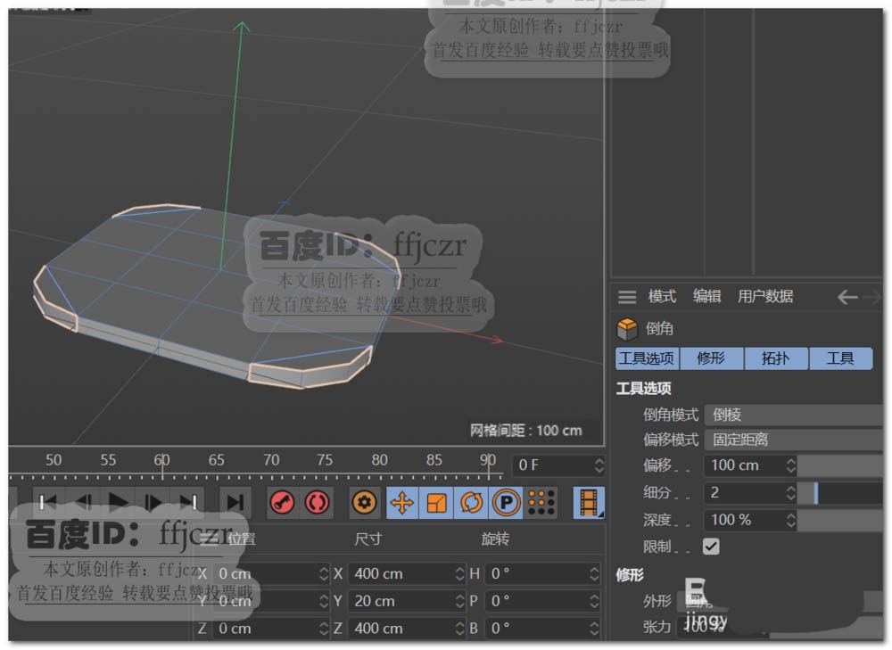Click the rotation H stepper arrows
The width and height of the screenshot is (892, 650).
pyautogui.click(x=594, y=574)
